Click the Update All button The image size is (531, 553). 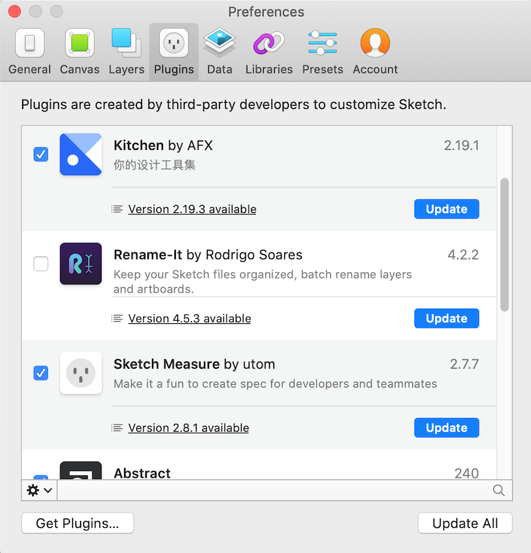[x=465, y=523]
